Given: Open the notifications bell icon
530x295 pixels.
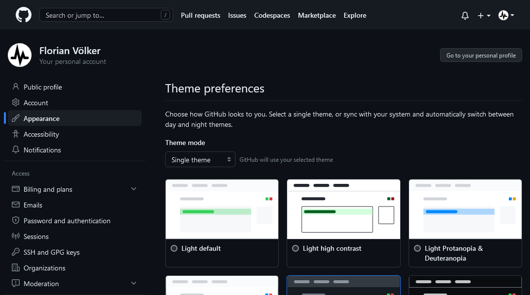Looking at the screenshot, I should [465, 16].
